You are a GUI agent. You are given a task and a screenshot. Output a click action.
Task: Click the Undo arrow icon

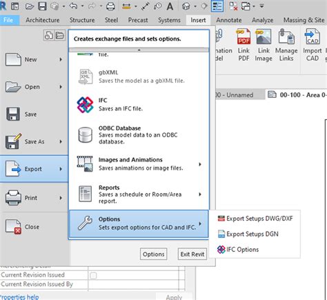coord(73,6)
